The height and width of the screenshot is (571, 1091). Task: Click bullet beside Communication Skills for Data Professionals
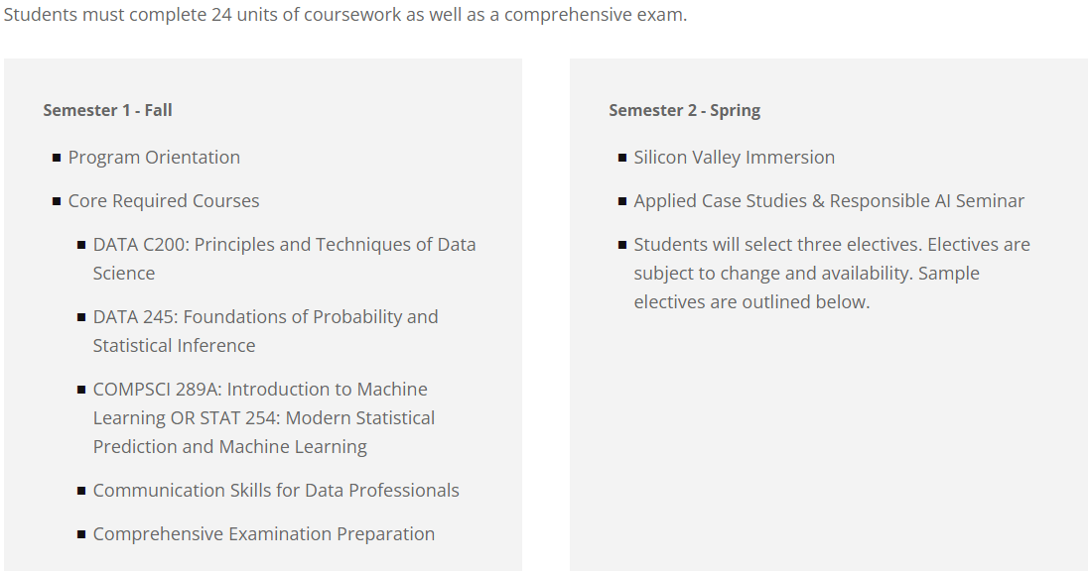pyautogui.click(x=81, y=492)
